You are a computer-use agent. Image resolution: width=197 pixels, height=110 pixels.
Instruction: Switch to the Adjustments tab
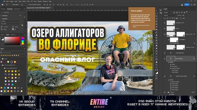17,9
